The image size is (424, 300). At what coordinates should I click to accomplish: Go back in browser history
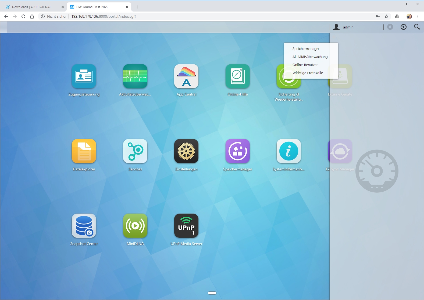point(6,16)
